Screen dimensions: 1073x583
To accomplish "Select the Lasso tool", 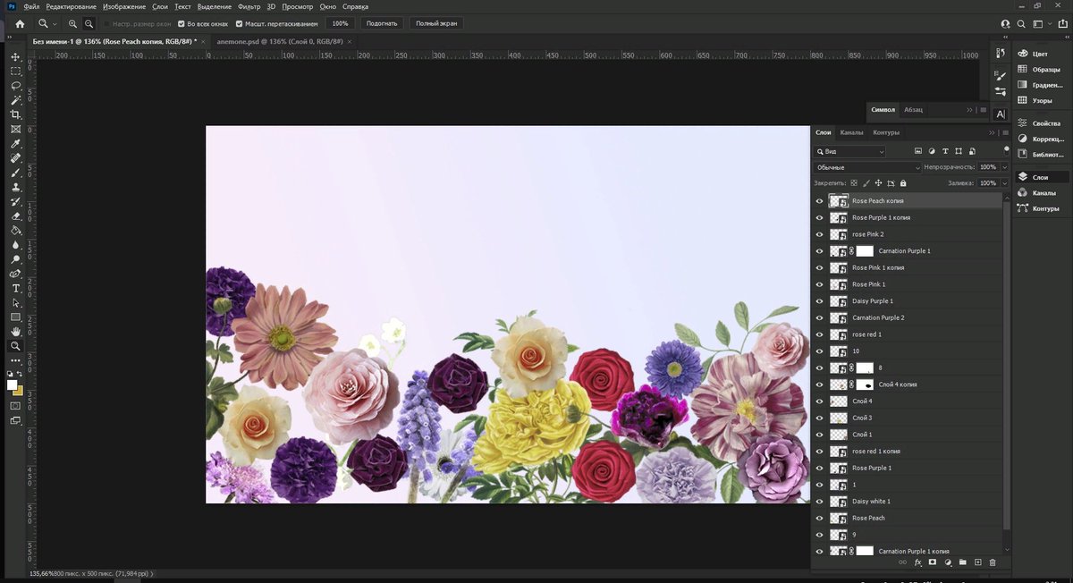I will [x=15, y=86].
